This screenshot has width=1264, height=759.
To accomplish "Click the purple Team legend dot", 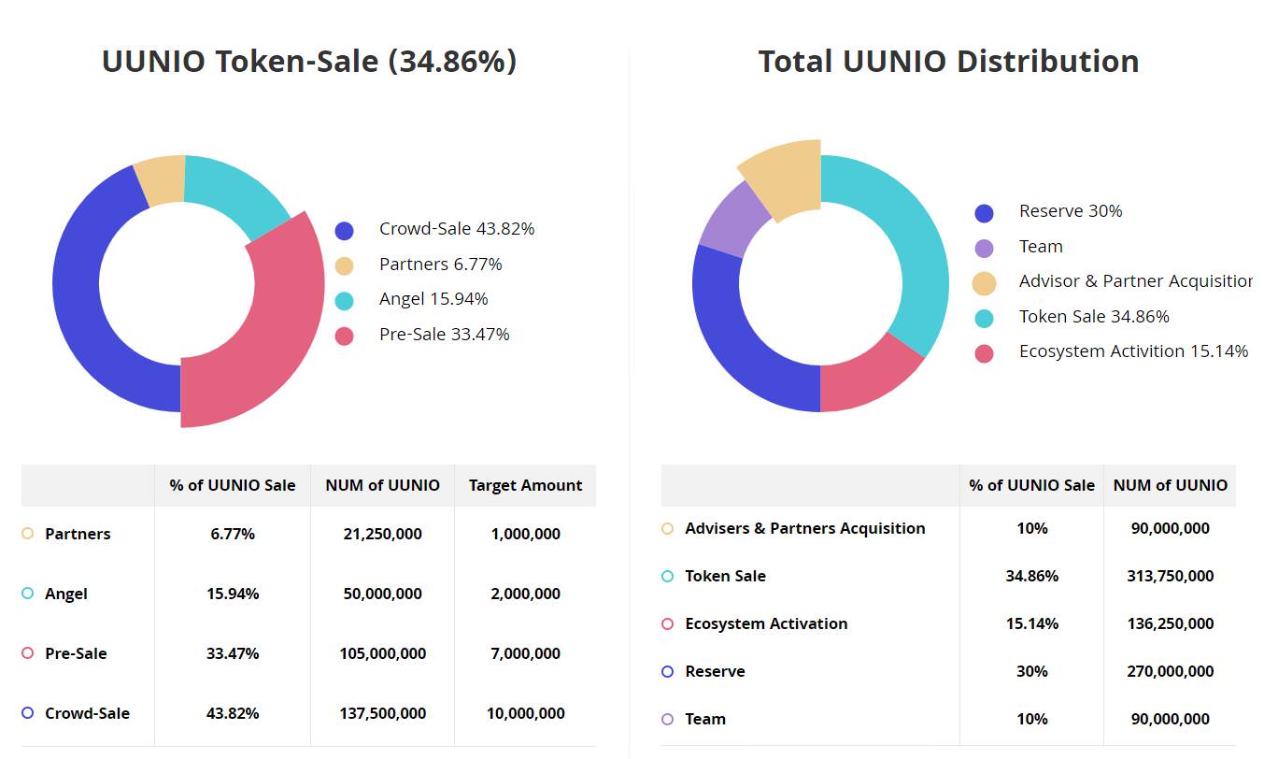I will tap(984, 248).
